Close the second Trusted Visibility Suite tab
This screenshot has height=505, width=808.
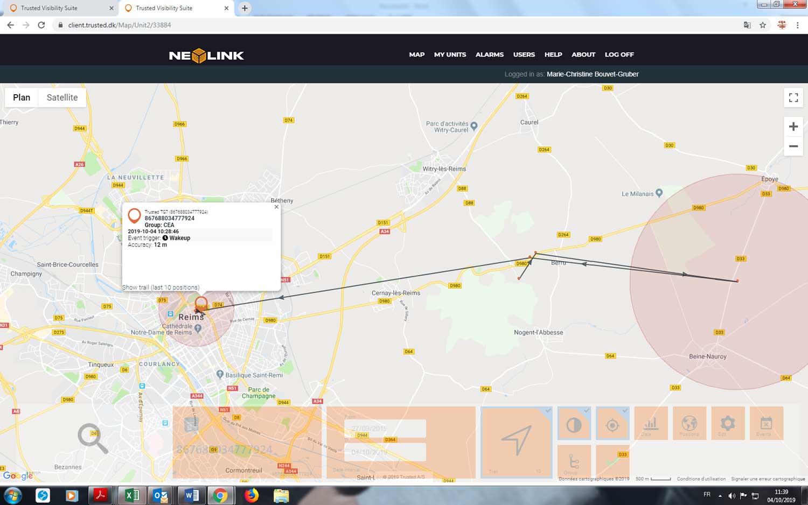click(x=226, y=8)
